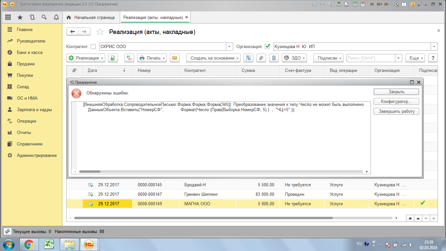This screenshot has width=446, height=251.
Task: Go back with the left arrow
Action: point(72,31)
